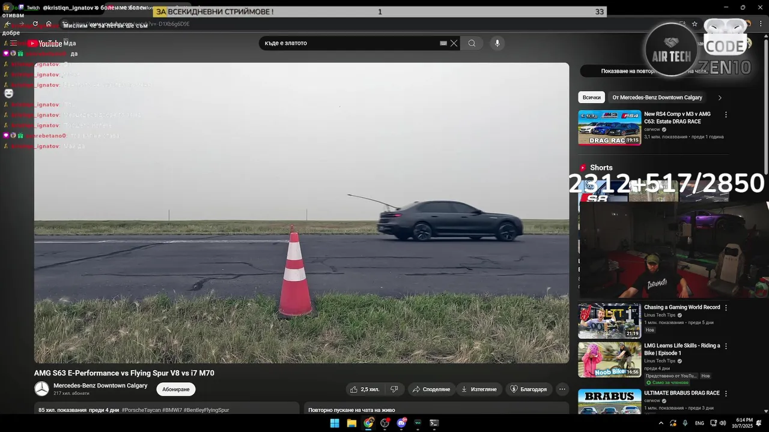This screenshot has width=769, height=432.
Task: Open LMG Noob Bike video thumbnail
Action: (x=609, y=359)
